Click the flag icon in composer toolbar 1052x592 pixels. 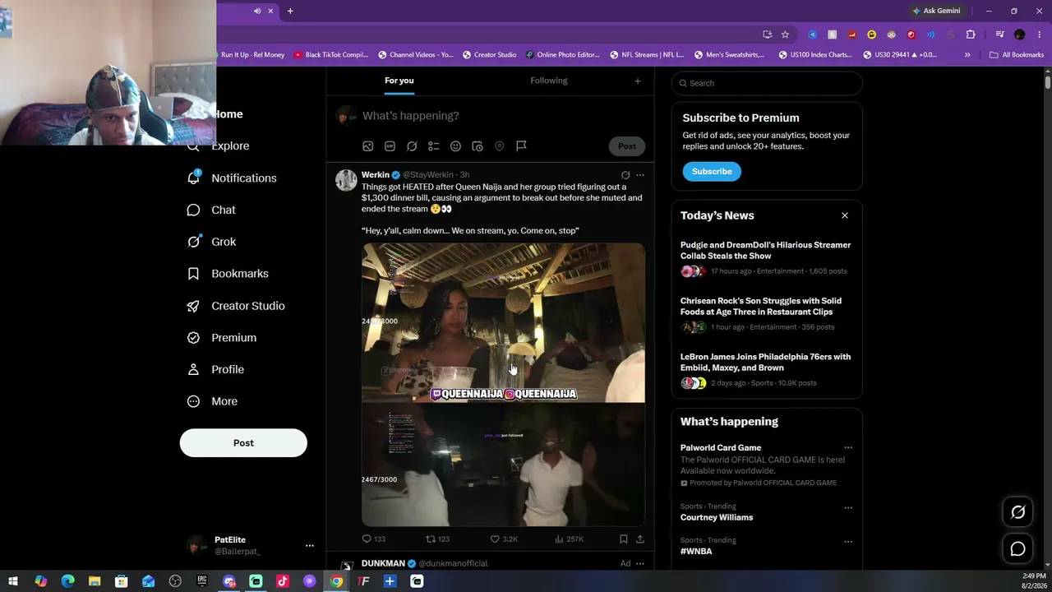pos(521,146)
